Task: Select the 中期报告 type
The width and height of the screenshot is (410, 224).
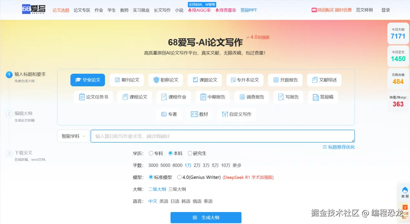Action: click(213, 97)
